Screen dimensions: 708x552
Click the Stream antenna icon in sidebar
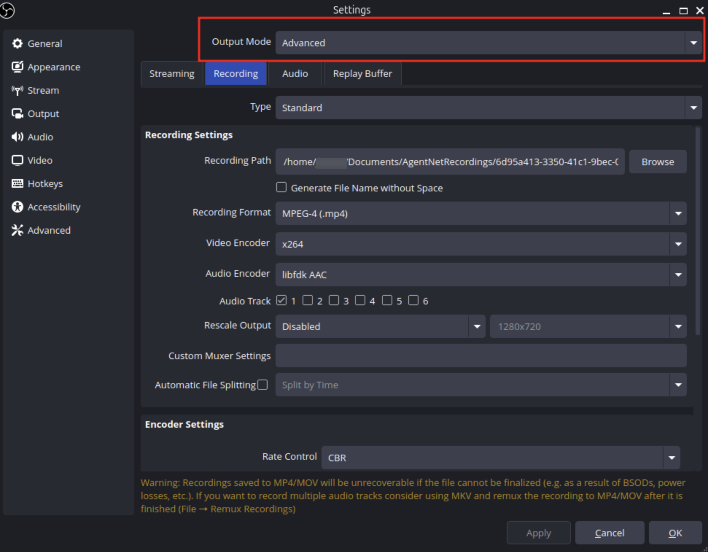(x=17, y=90)
